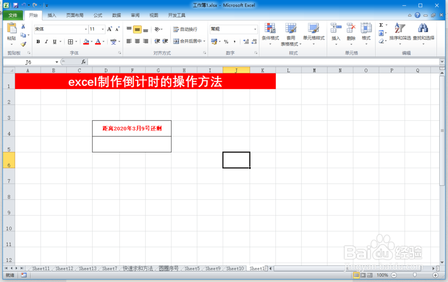Center text horizontally

click(138, 41)
